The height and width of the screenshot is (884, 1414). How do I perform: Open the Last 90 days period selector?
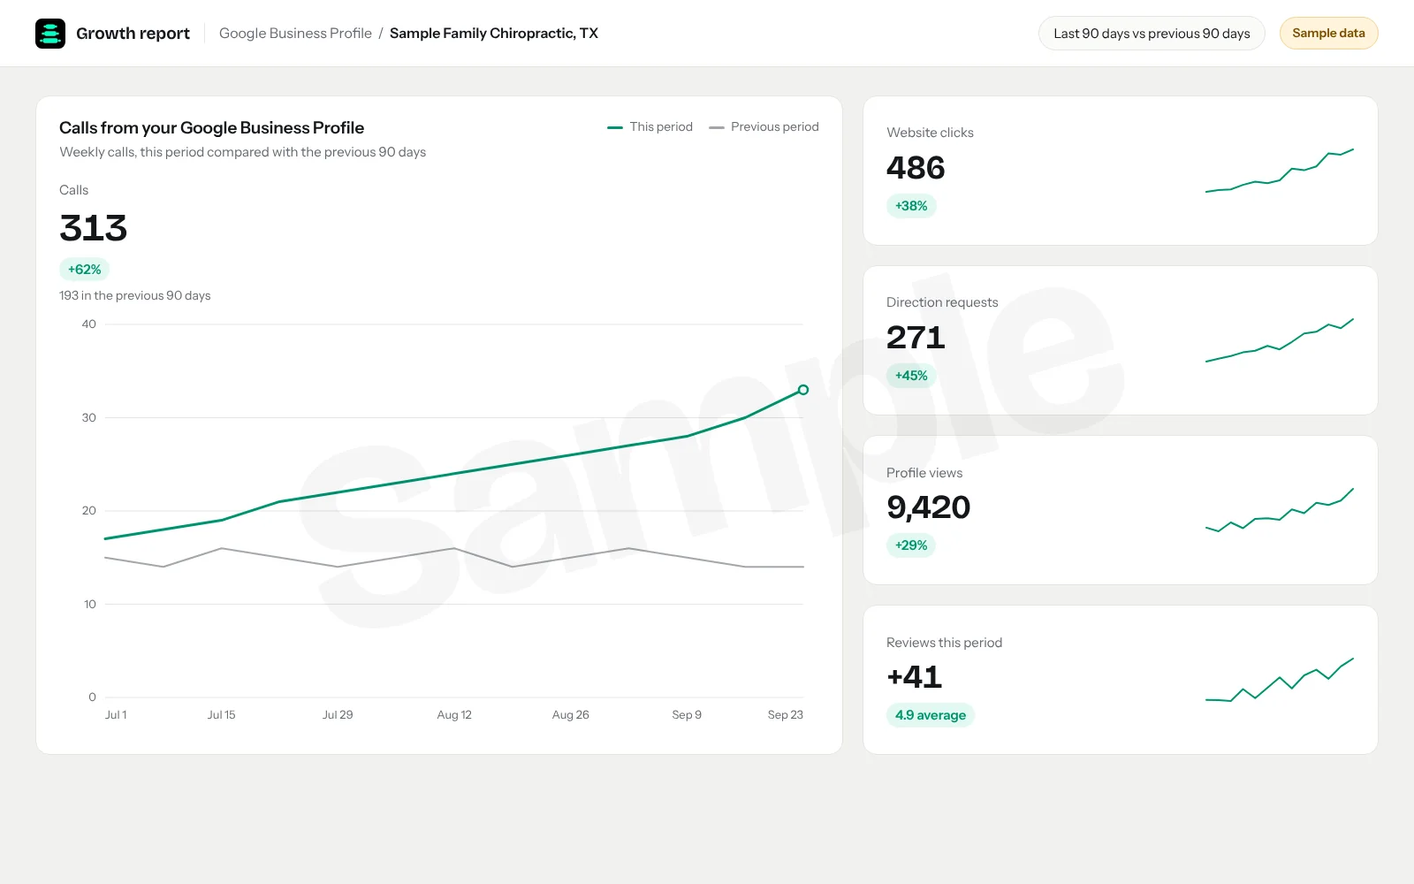1152,34
